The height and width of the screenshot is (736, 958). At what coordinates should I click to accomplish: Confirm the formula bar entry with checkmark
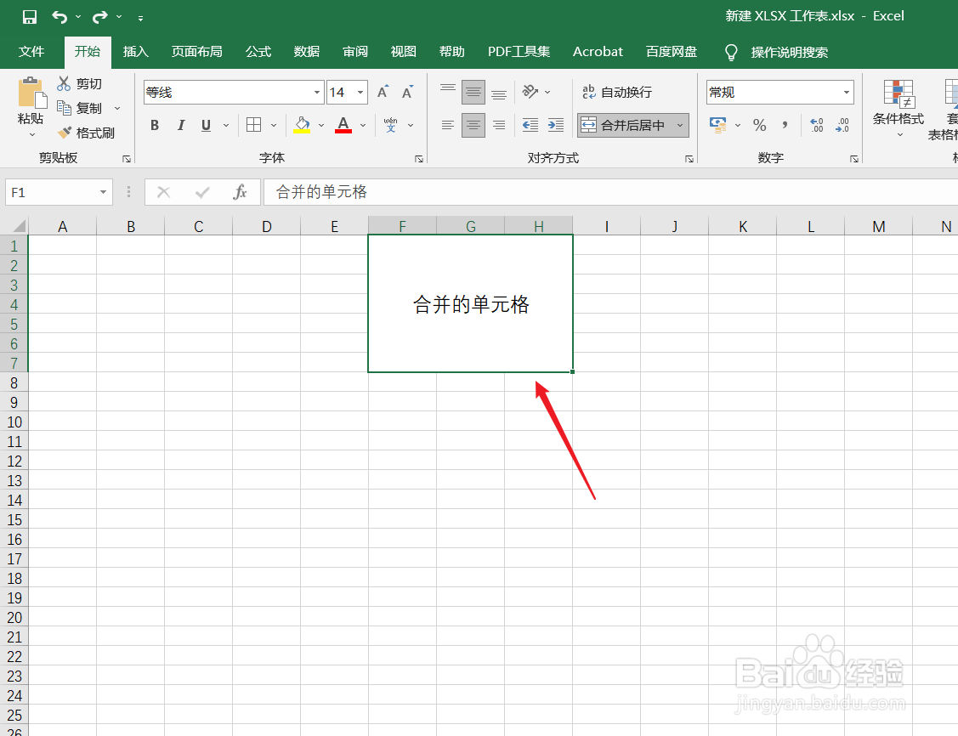(202, 192)
